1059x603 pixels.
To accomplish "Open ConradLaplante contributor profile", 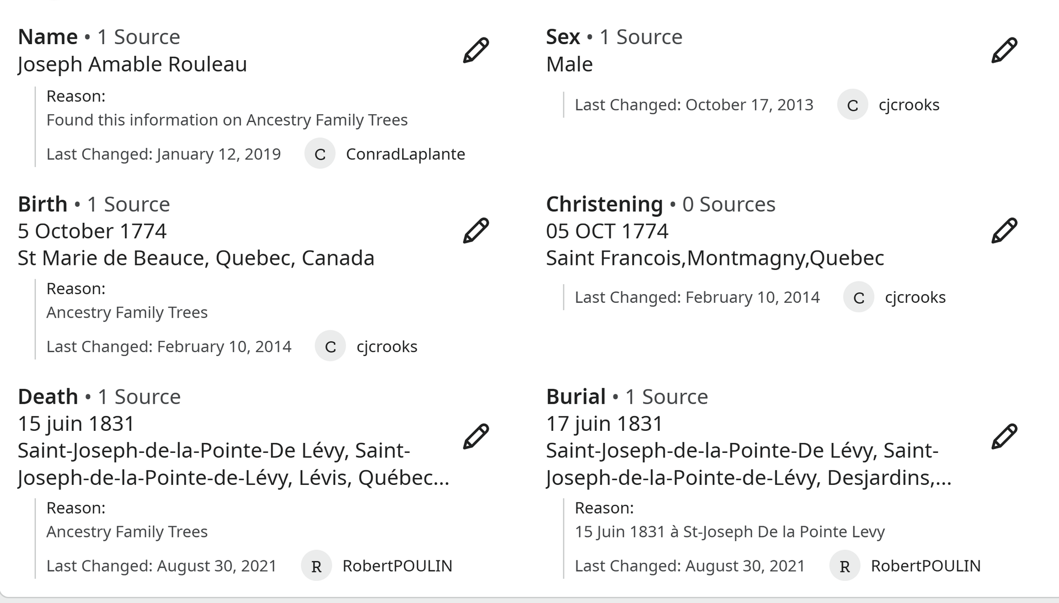I will pyautogui.click(x=405, y=154).
